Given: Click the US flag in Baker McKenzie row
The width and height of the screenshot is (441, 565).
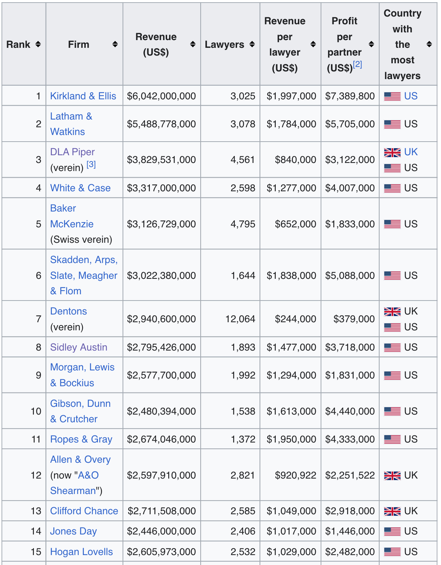Looking at the screenshot, I should tap(392, 224).
